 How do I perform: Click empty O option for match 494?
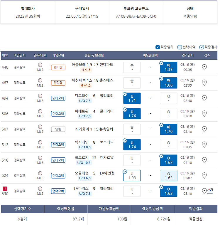pyautogui.click(x=169, y=98)
